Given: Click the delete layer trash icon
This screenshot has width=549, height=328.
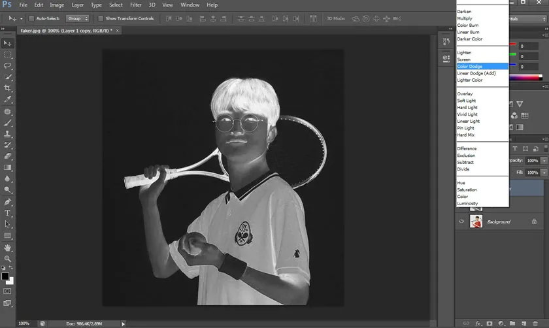Looking at the screenshot, I should [x=535, y=323].
